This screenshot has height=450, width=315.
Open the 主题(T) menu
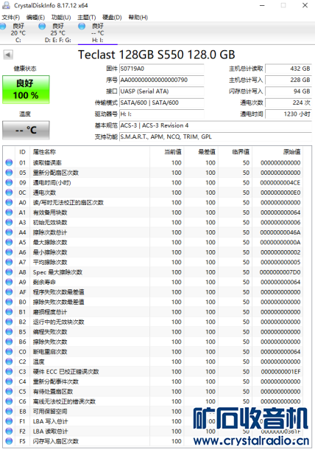click(87, 18)
